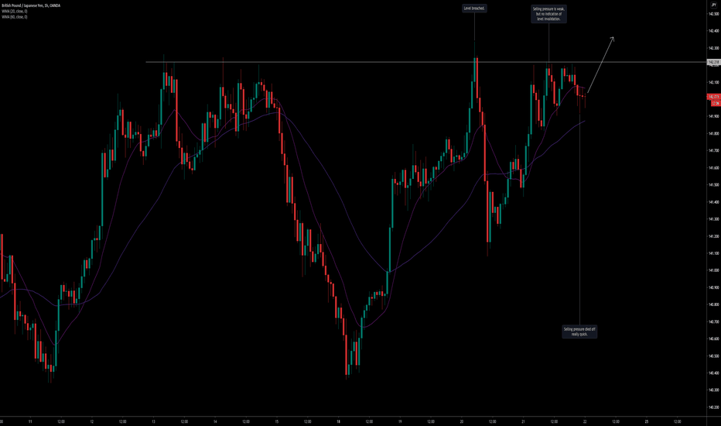Image resolution: width=721 pixels, height=426 pixels.
Task: Click date 25 on the time axis
Action: [x=646, y=421]
